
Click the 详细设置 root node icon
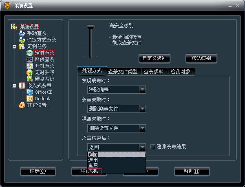(x=14, y=27)
